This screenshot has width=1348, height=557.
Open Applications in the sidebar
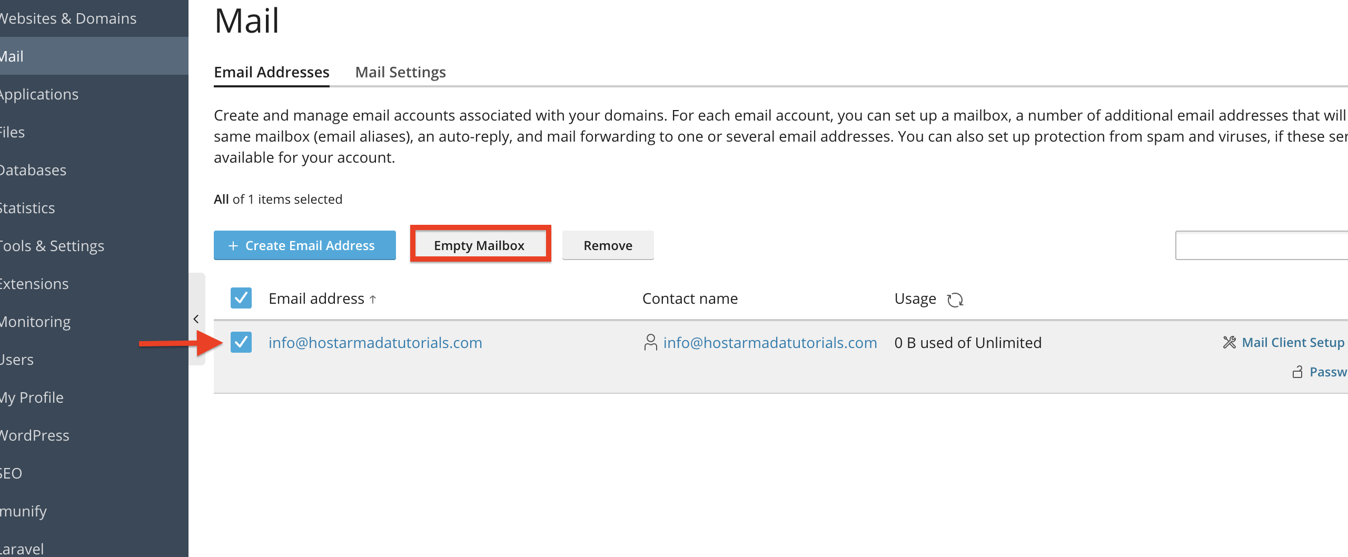pyautogui.click(x=94, y=94)
